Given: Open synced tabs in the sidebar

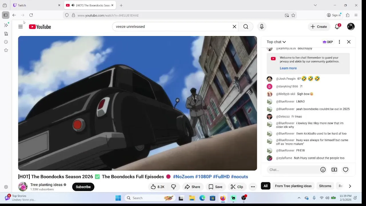Looking at the screenshot, I should tap(6, 34).
